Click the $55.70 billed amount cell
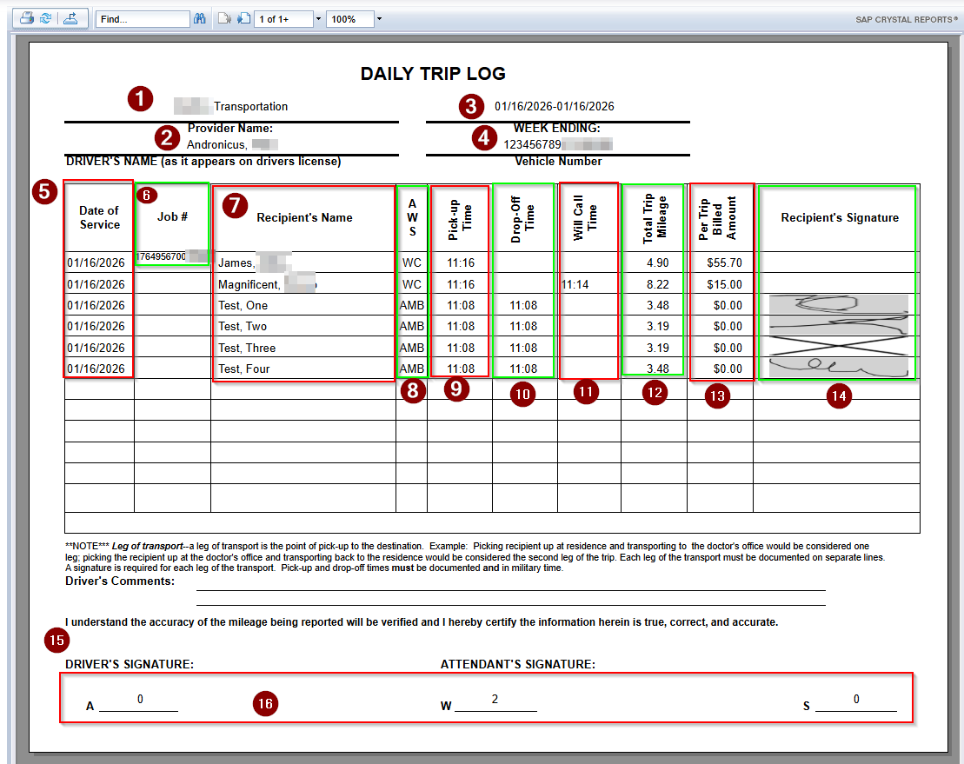Screen dimensions: 964x764 pos(724,262)
